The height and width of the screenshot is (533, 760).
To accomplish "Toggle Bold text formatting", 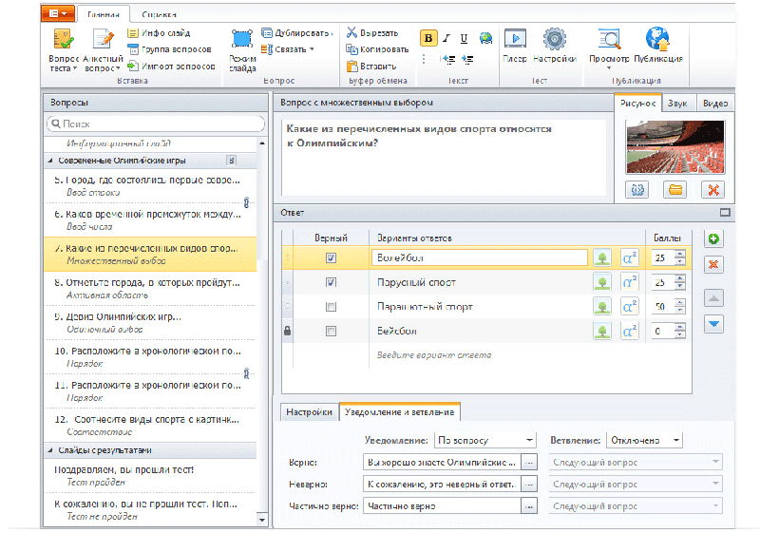I will 427,39.
